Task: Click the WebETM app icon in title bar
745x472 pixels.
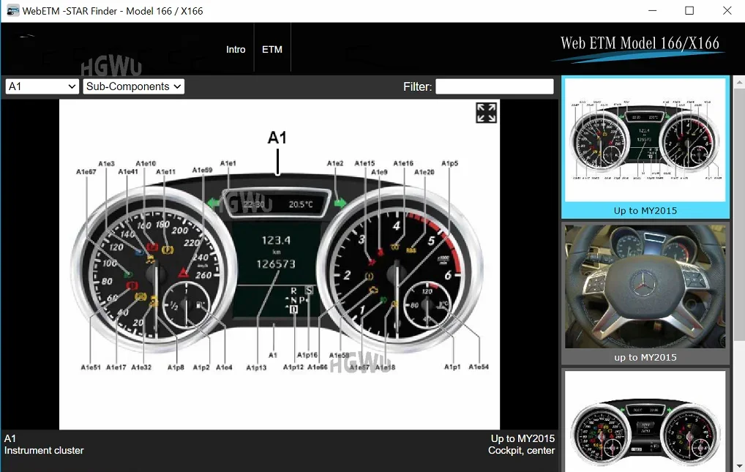Action: (12, 11)
